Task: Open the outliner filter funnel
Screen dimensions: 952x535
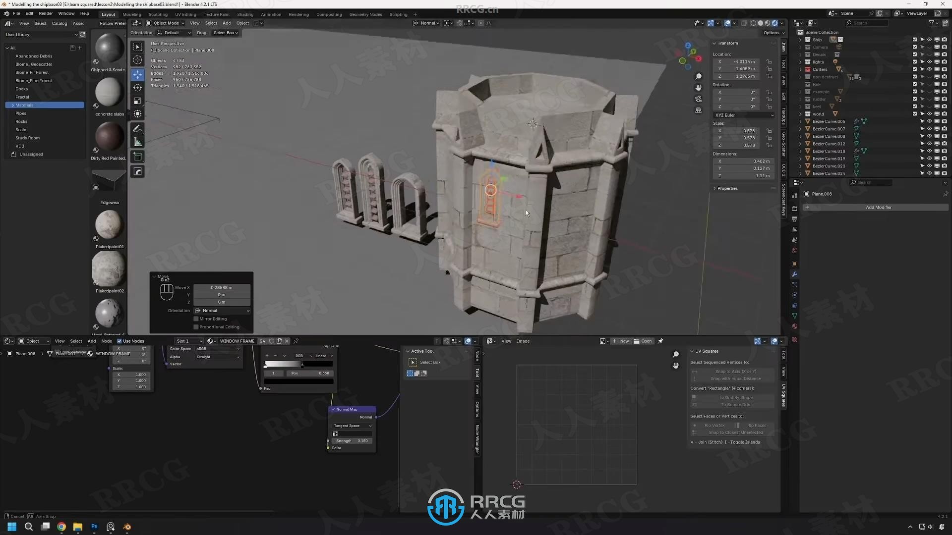Action: click(931, 23)
